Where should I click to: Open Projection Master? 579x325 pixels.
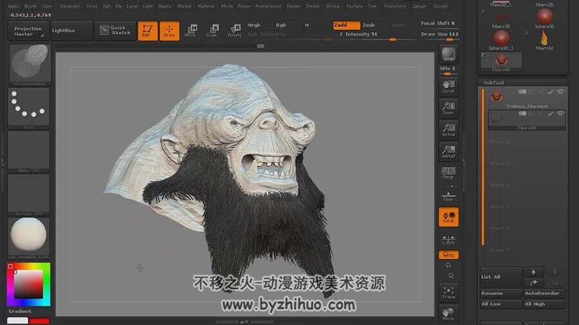pyautogui.click(x=28, y=31)
